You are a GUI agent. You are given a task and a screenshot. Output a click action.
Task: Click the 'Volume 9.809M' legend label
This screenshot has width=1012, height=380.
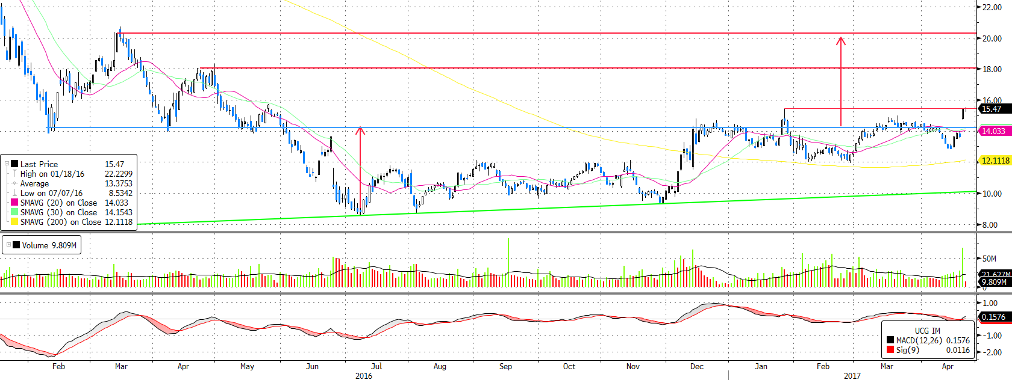tap(49, 245)
